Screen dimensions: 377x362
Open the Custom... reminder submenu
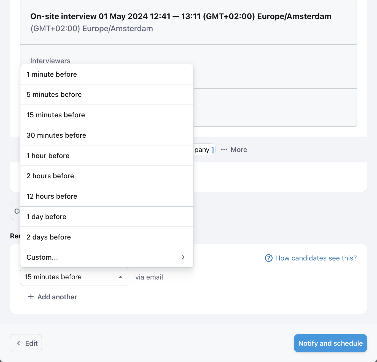tap(107, 257)
